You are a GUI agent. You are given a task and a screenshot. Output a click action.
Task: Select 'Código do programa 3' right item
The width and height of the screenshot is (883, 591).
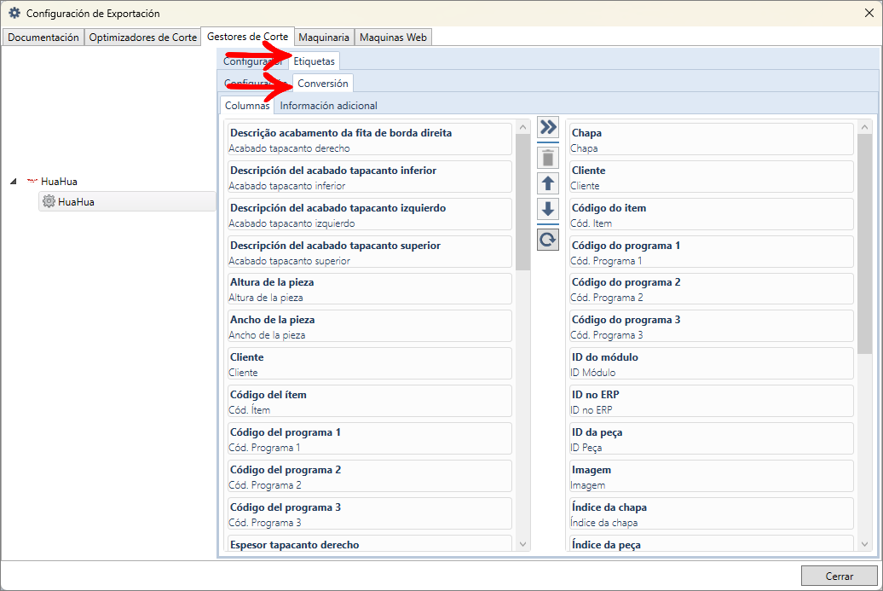[x=711, y=327]
